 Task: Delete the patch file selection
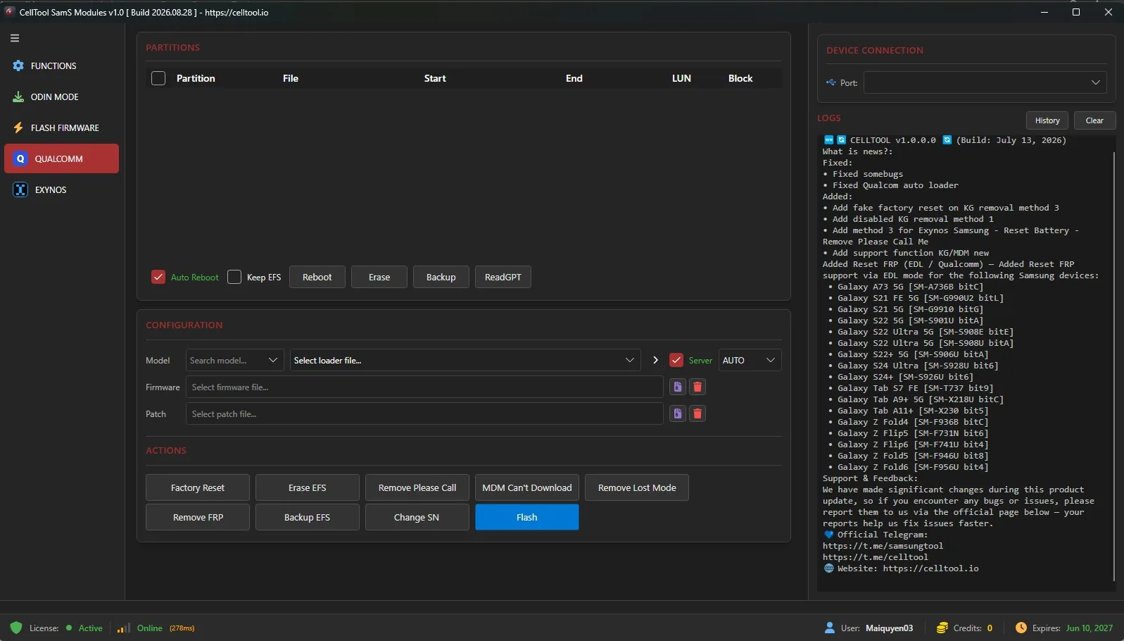697,413
